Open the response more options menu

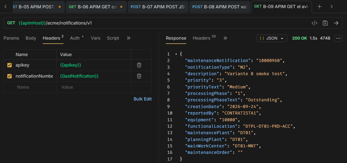338,38
